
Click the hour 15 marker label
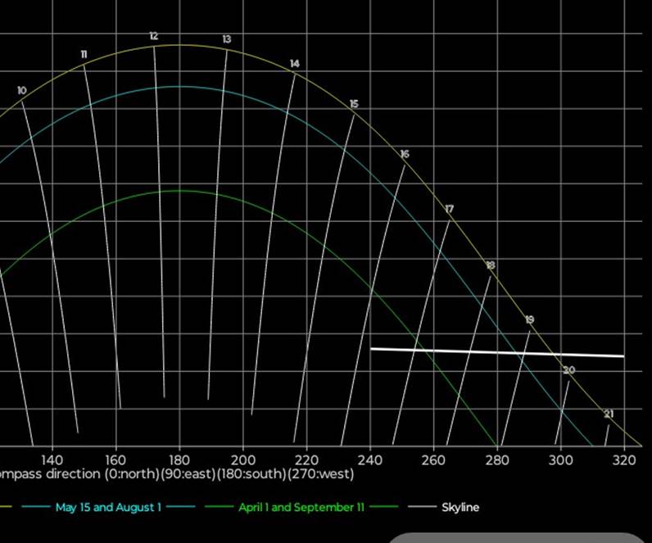pos(354,104)
